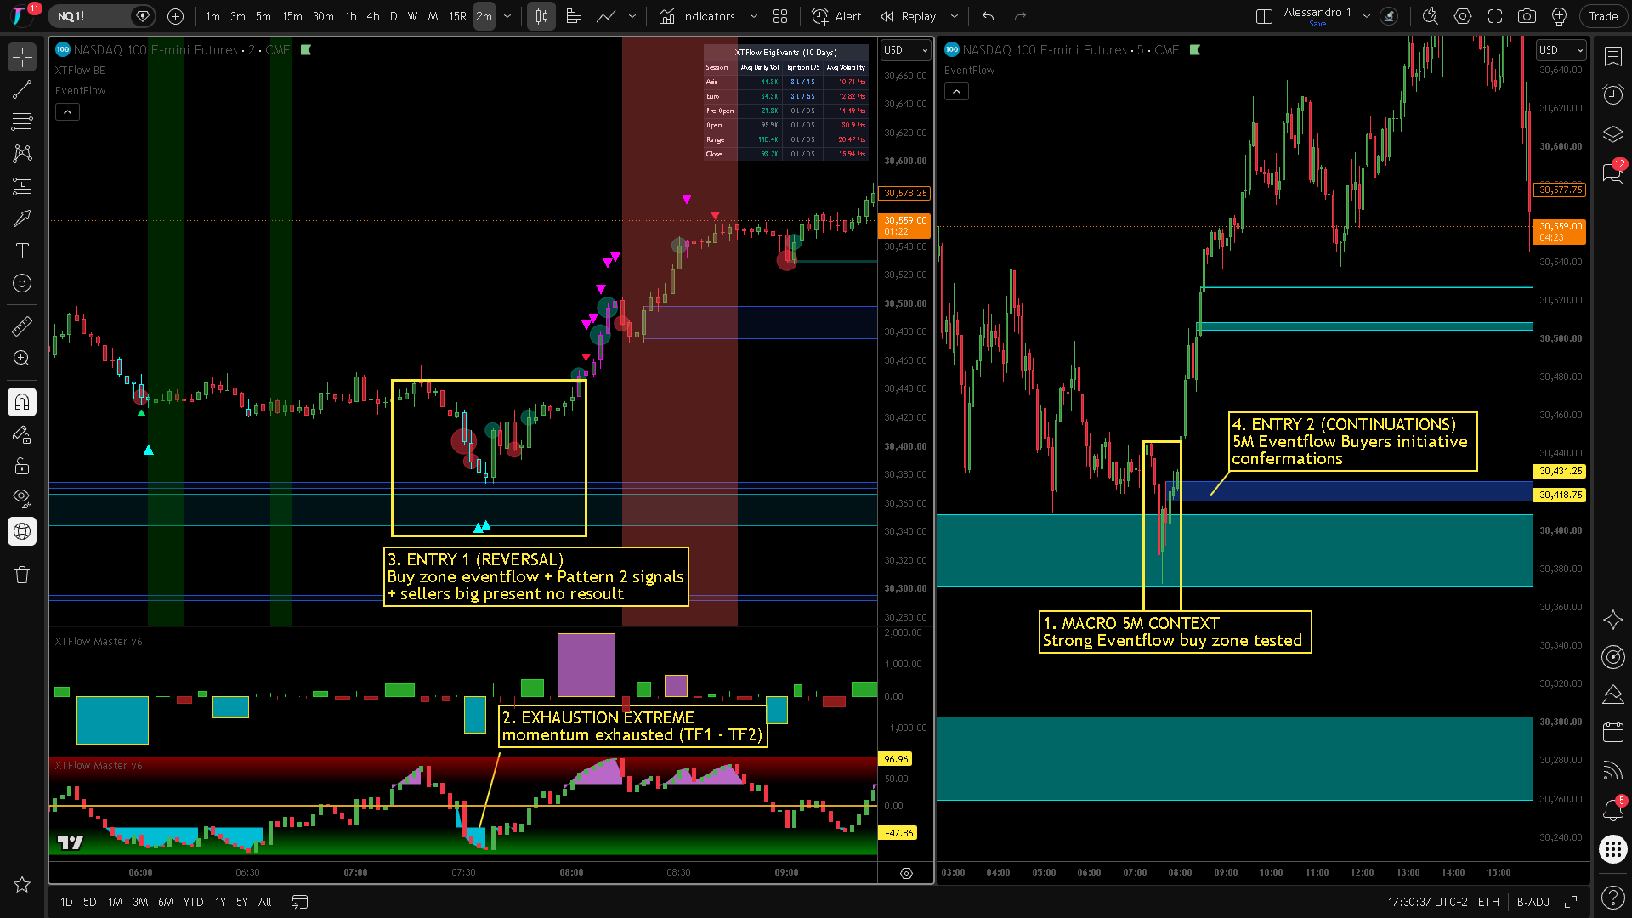Select the text annotation tool

22,251
